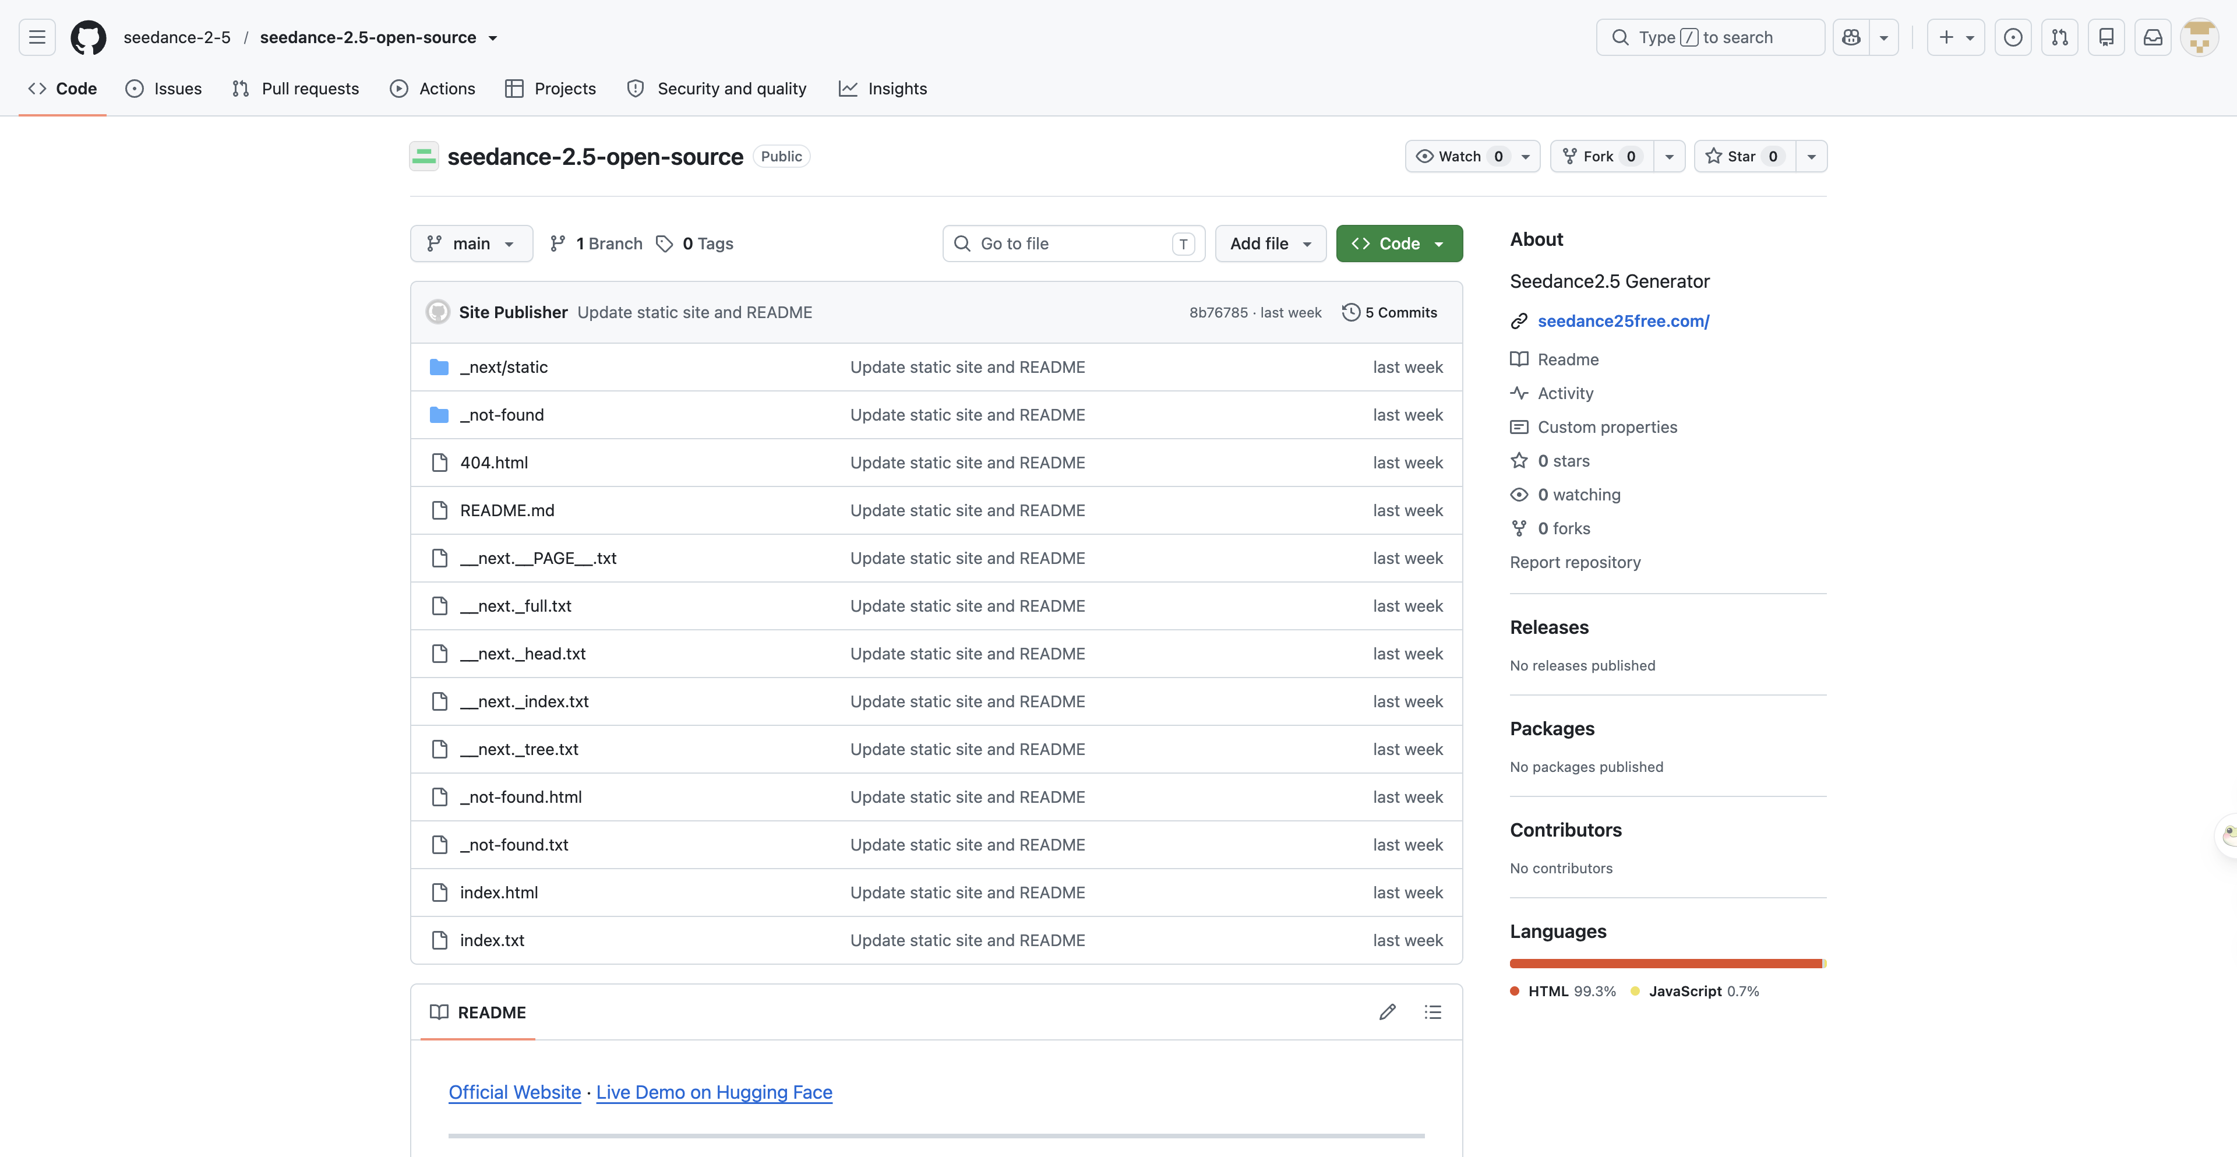The width and height of the screenshot is (2237, 1157).
Task: Select the README tab
Action: coord(478,1013)
